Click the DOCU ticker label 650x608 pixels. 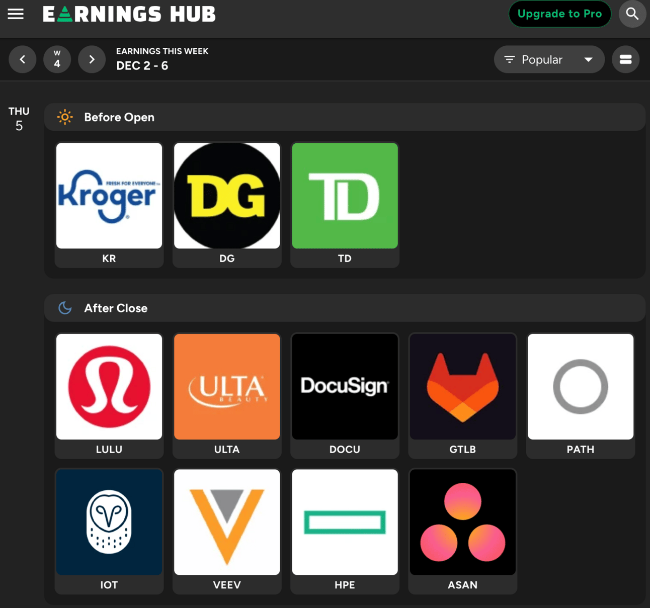tap(345, 450)
